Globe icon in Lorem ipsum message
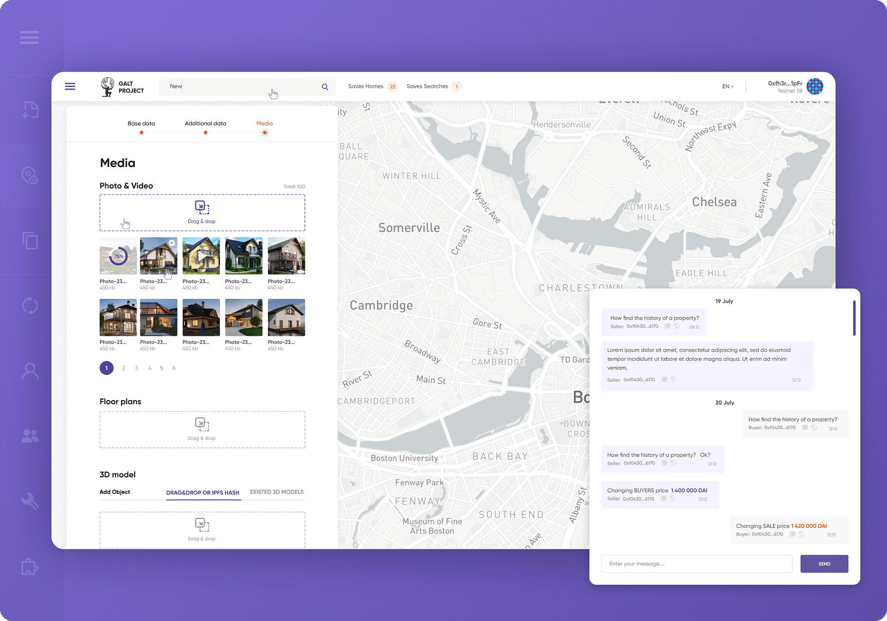 674,380
